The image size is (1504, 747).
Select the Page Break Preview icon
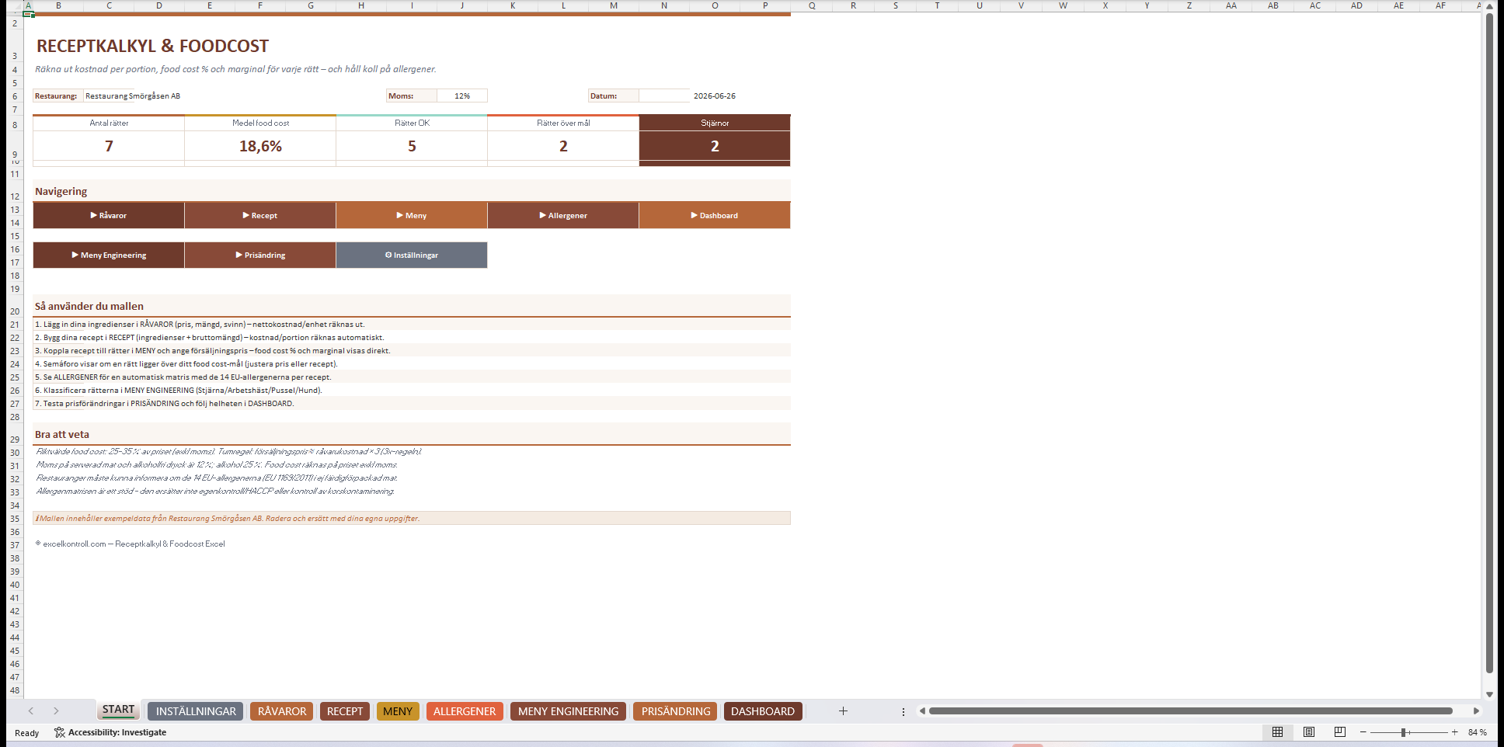[x=1340, y=732]
